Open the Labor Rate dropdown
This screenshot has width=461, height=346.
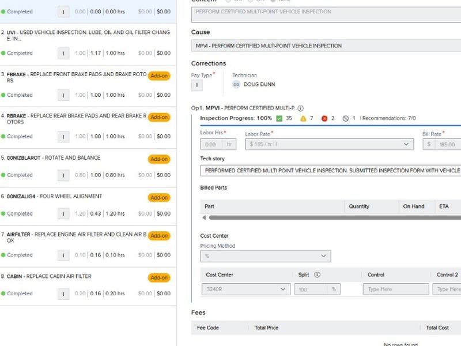coord(329,144)
